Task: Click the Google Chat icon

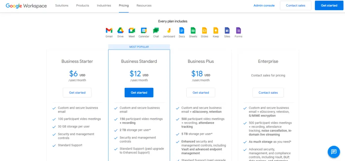Action: click(x=156, y=31)
